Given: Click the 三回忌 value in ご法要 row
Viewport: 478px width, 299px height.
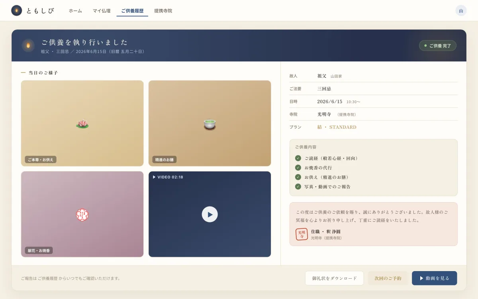Looking at the screenshot, I should click(x=324, y=89).
